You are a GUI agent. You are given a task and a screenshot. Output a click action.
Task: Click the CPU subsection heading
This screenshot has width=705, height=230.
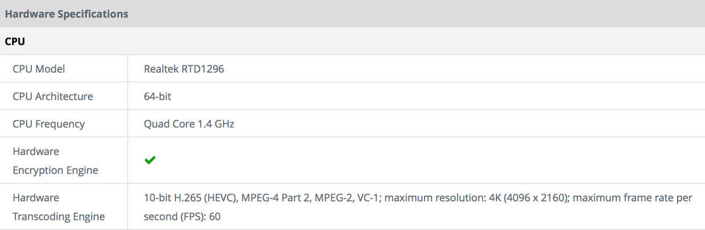(15, 42)
